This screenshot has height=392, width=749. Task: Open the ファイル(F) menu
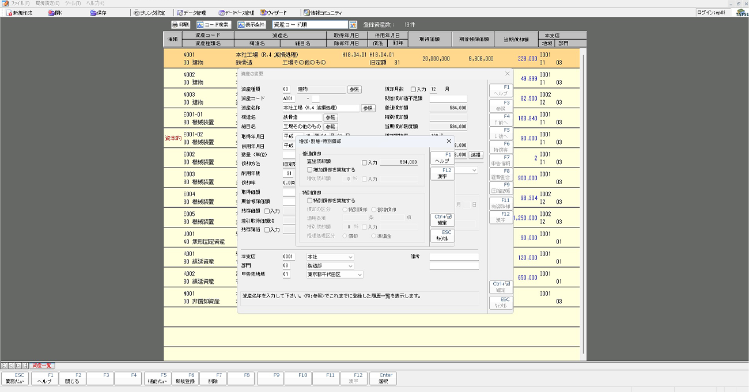[x=20, y=3]
